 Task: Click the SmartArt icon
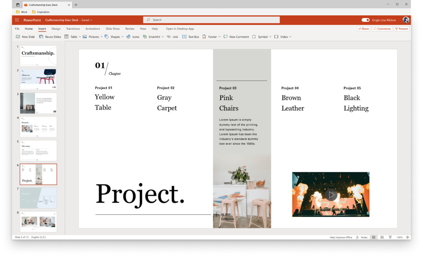point(145,37)
